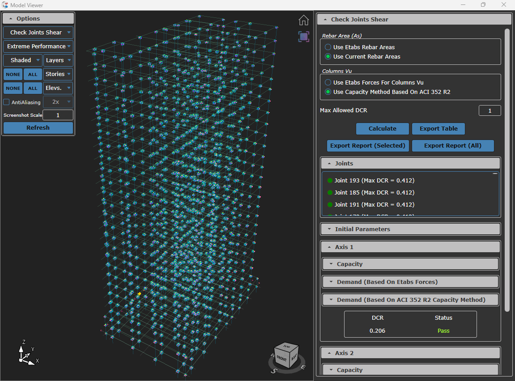Open the Check Joints Shear mode dropdown
Viewport: 515px width, 381px height.
(38, 33)
